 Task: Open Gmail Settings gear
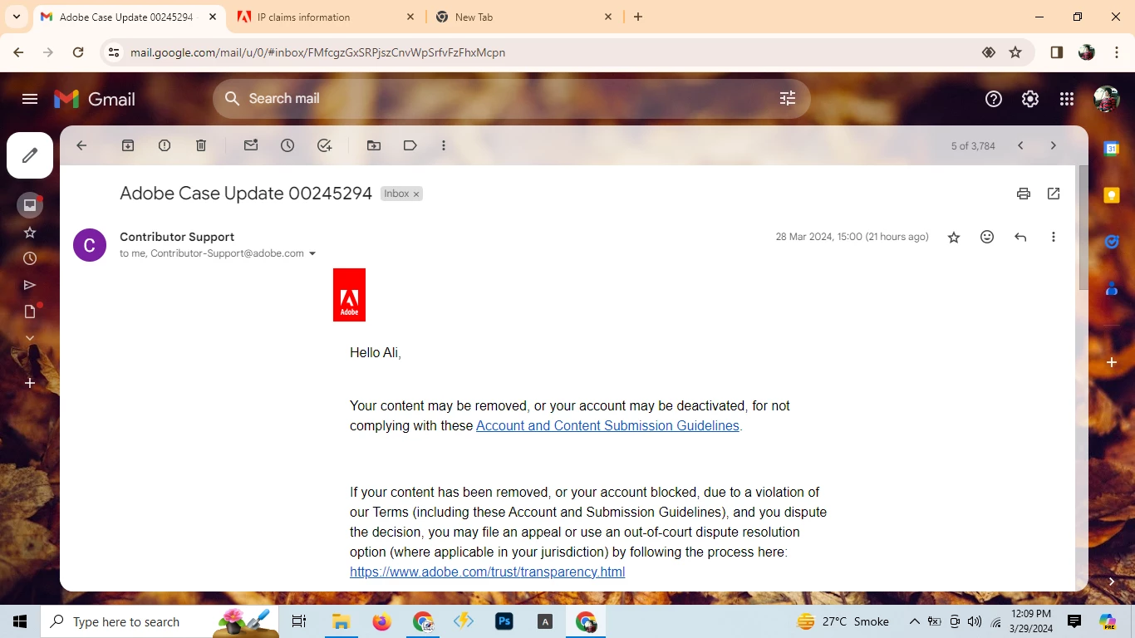click(1030, 99)
